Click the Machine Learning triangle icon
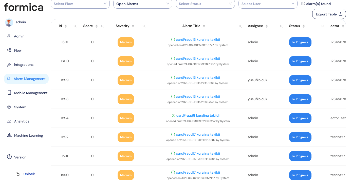The width and height of the screenshot is (351, 183). click(x=9, y=135)
